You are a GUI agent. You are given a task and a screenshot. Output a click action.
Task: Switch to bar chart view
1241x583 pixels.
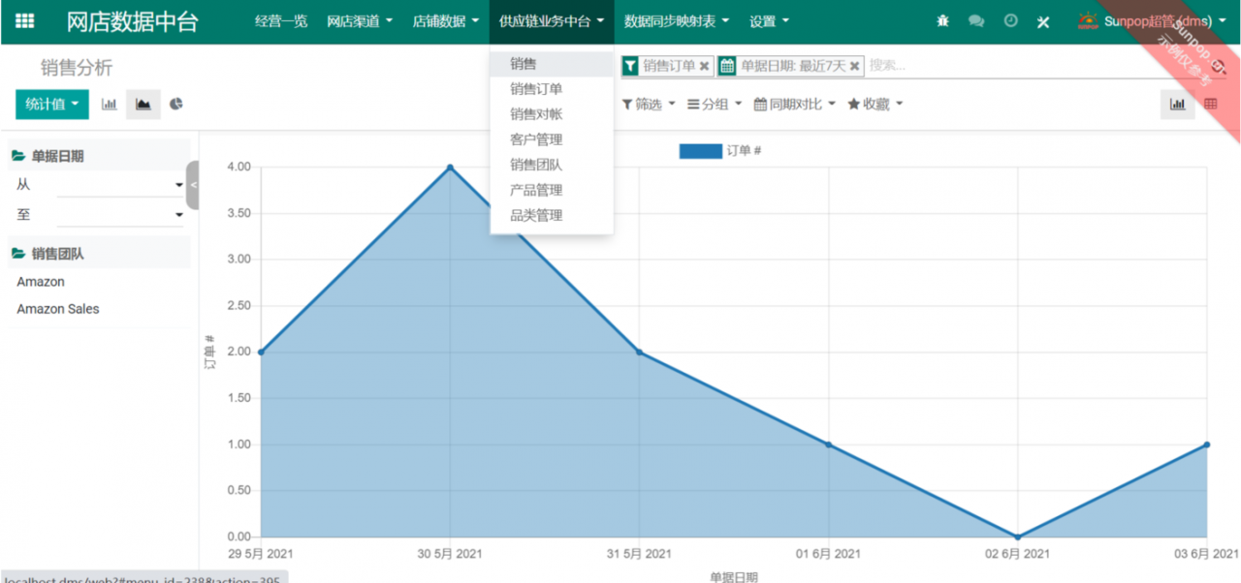pos(110,105)
